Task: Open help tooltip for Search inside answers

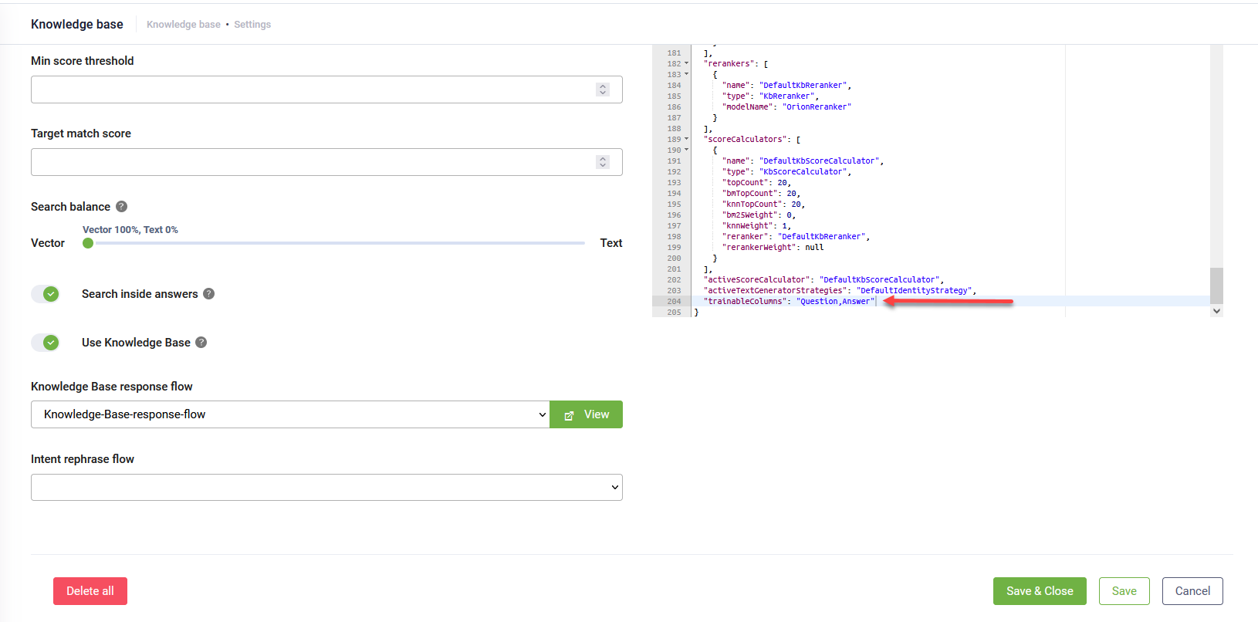Action: coord(208,294)
